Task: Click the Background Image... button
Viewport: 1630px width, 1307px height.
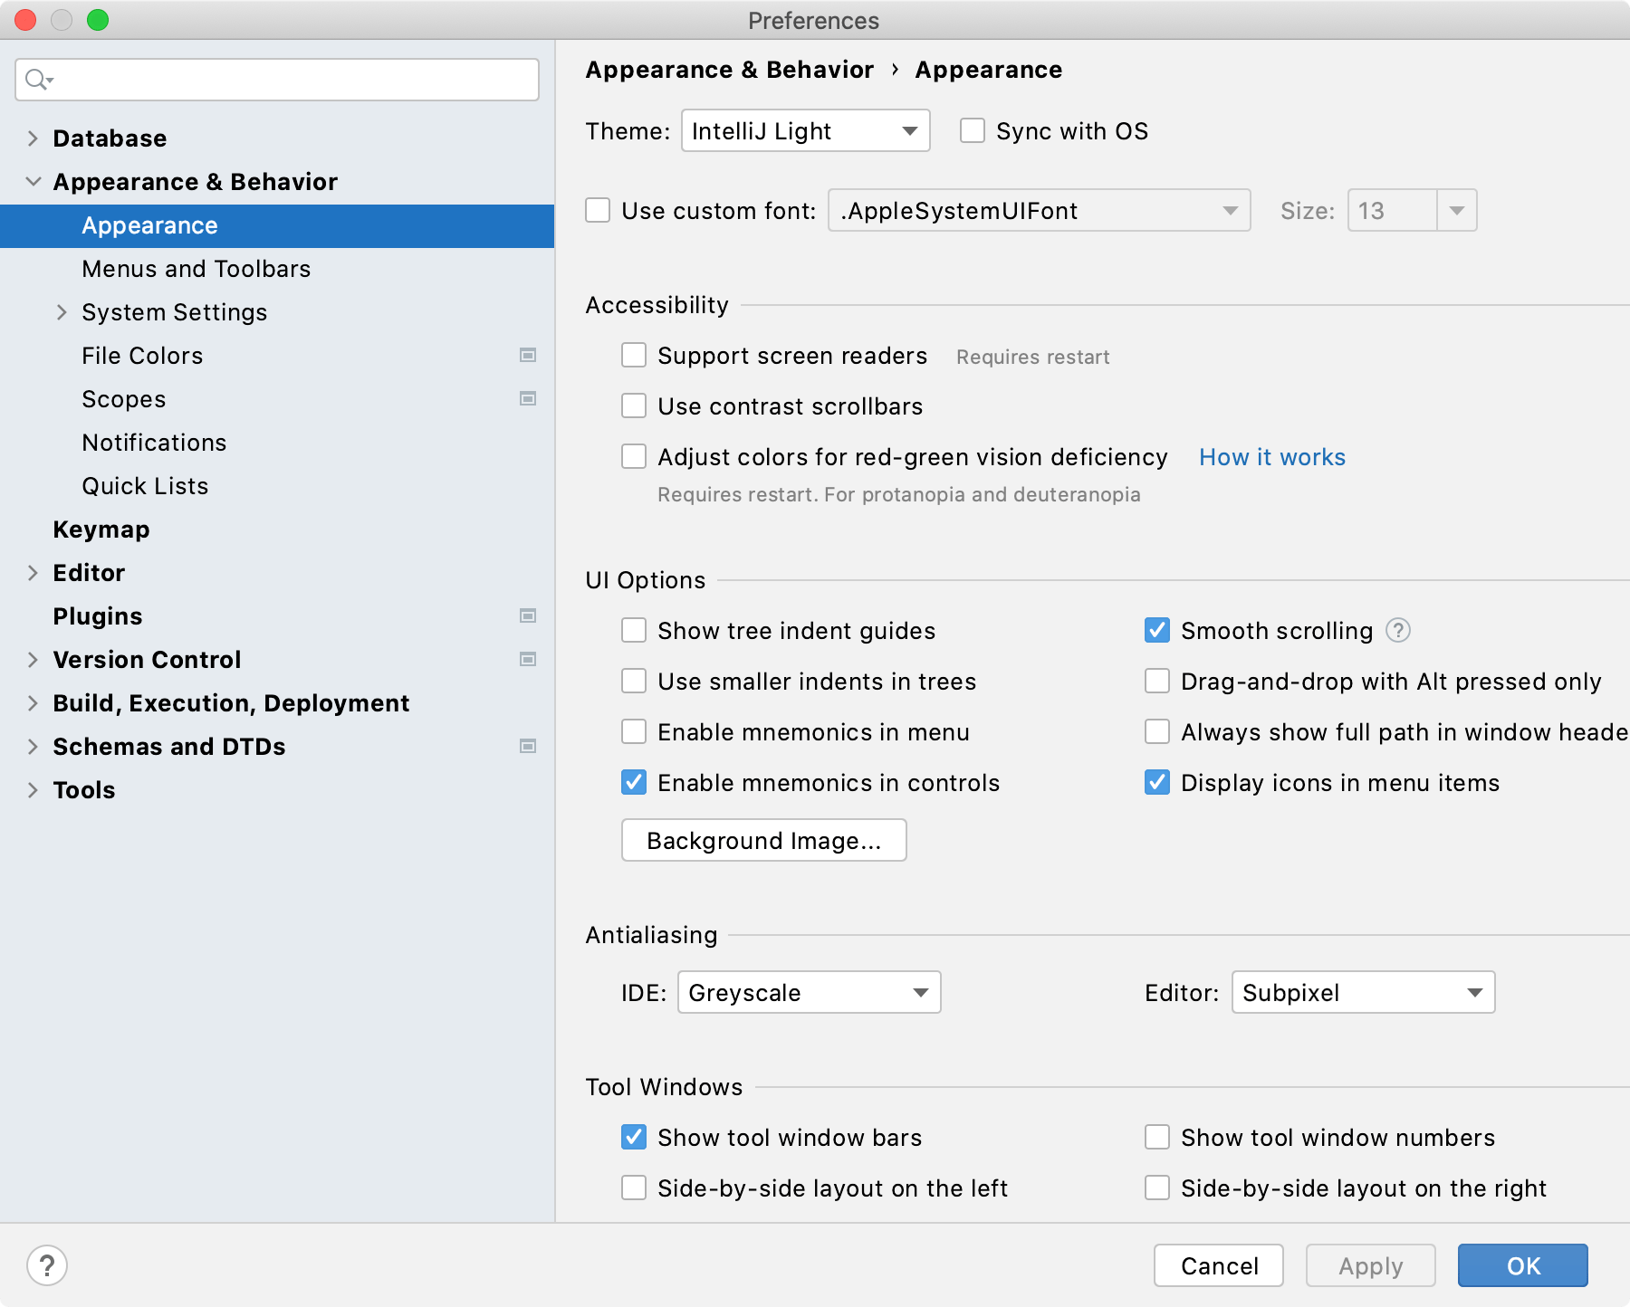Action: [764, 841]
